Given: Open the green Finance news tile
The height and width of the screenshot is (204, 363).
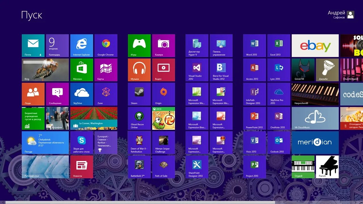Looking at the screenshot, I should coord(33,118).
